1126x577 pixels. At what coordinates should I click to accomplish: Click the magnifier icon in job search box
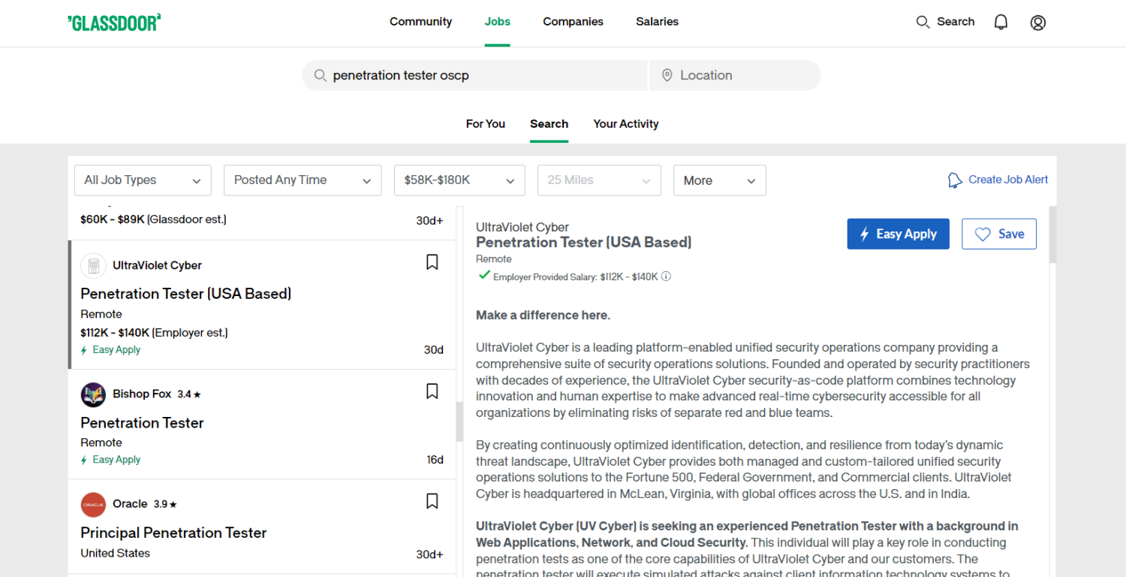click(320, 75)
